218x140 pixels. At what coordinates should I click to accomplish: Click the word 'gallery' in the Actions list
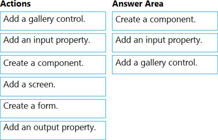[x=41, y=19]
